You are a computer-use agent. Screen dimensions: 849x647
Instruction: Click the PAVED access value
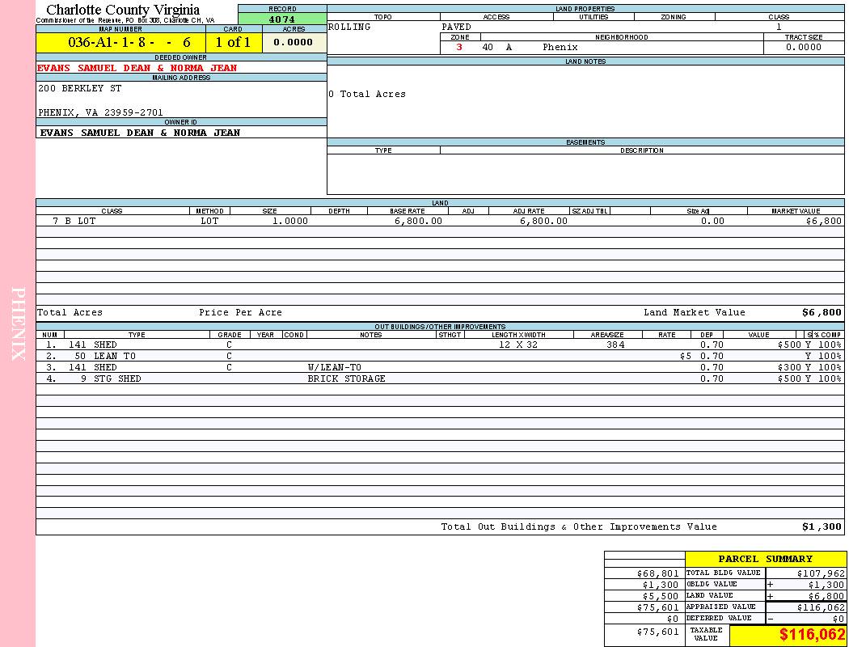[457, 27]
